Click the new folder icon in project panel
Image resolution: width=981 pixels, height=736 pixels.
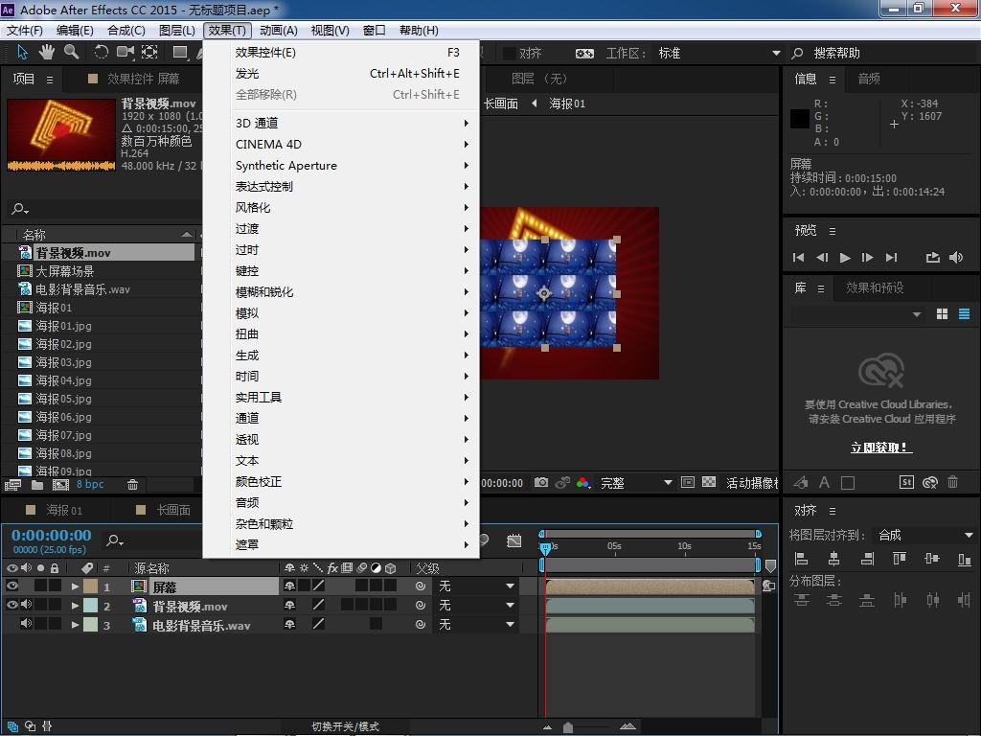[37, 484]
